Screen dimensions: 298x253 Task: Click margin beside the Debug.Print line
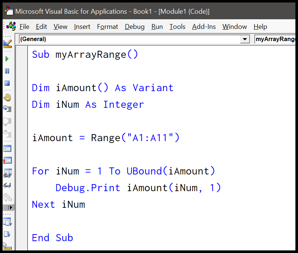[x=23, y=188]
